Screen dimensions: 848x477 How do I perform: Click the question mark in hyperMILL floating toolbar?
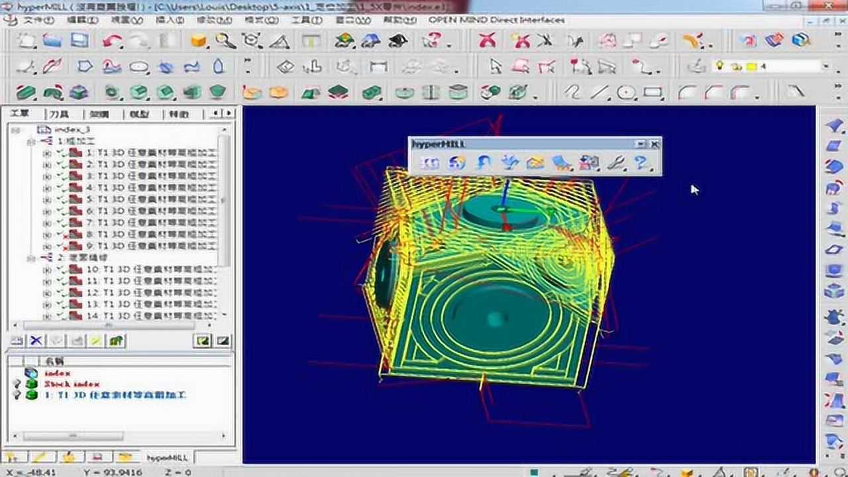coord(641,162)
